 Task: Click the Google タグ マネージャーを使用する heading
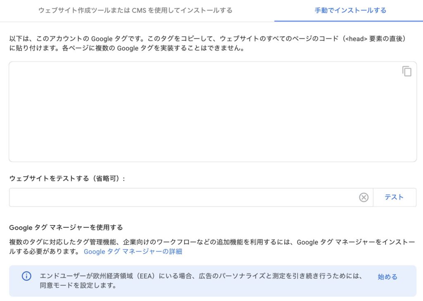point(66,228)
